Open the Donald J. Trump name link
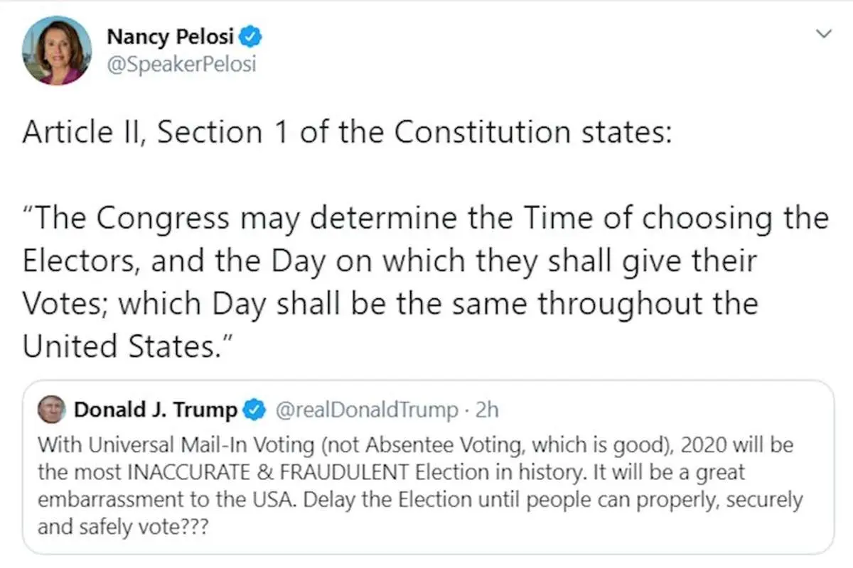The height and width of the screenshot is (568, 853). [x=156, y=410]
